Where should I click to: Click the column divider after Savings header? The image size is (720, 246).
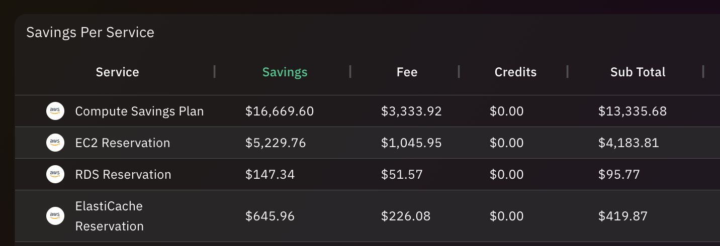pyautogui.click(x=350, y=72)
